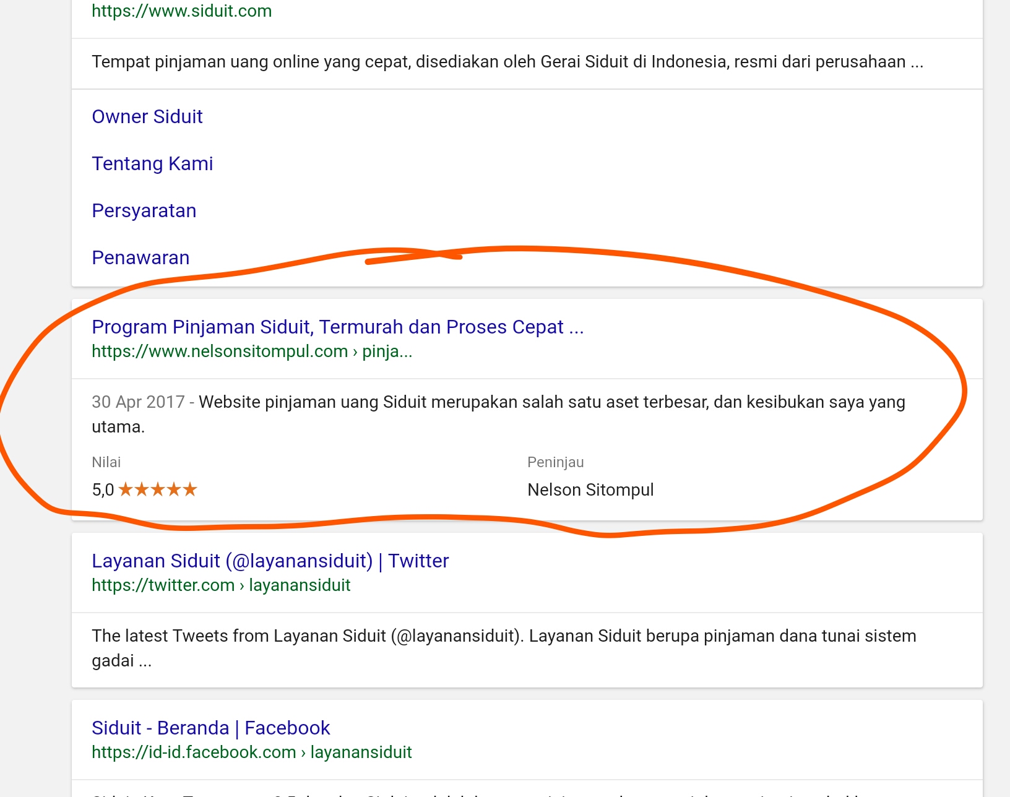The image size is (1010, 797).
Task: Open the https://www.siduit.com URL
Action: 181,11
